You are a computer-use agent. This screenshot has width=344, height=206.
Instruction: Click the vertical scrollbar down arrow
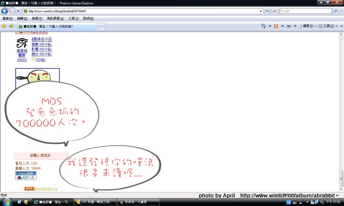[x=341, y=189]
